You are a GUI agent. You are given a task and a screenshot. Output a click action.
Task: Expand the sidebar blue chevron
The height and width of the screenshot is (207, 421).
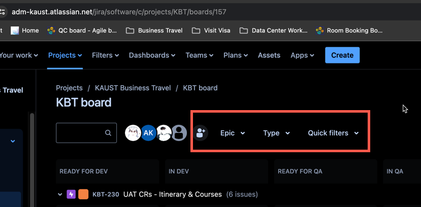click(x=13, y=141)
